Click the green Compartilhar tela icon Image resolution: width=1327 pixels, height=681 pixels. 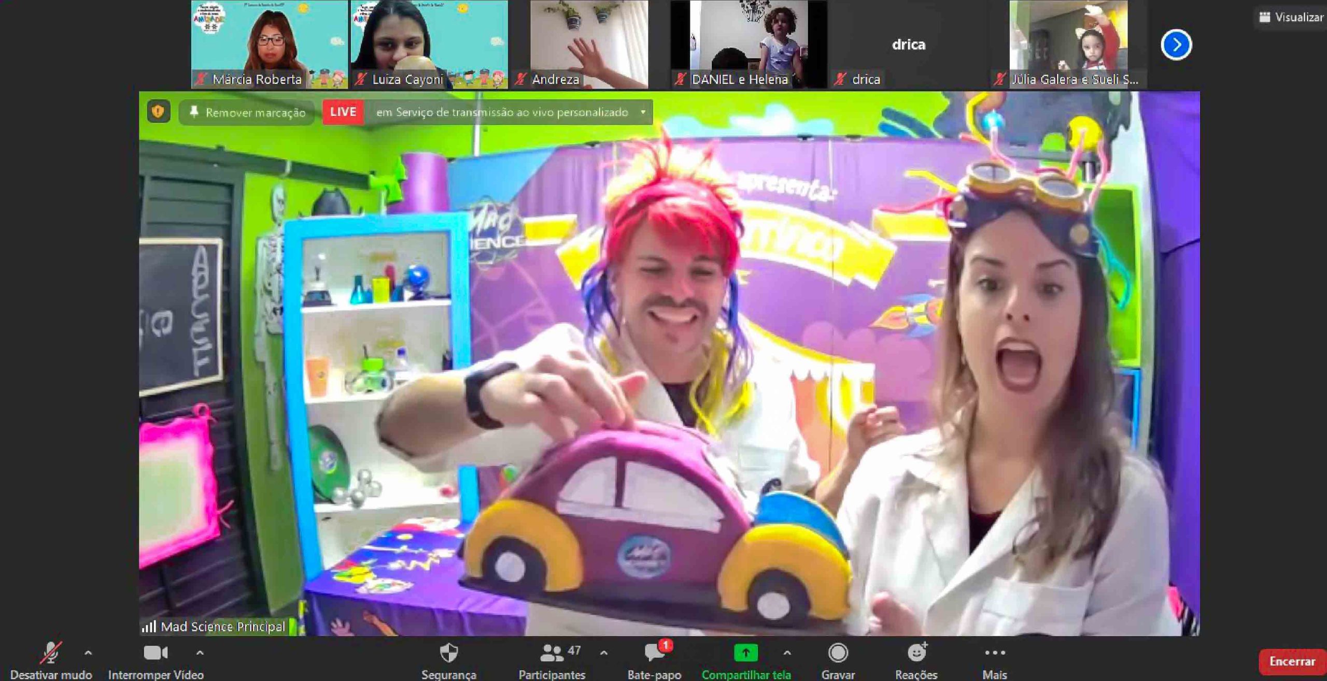[746, 653]
